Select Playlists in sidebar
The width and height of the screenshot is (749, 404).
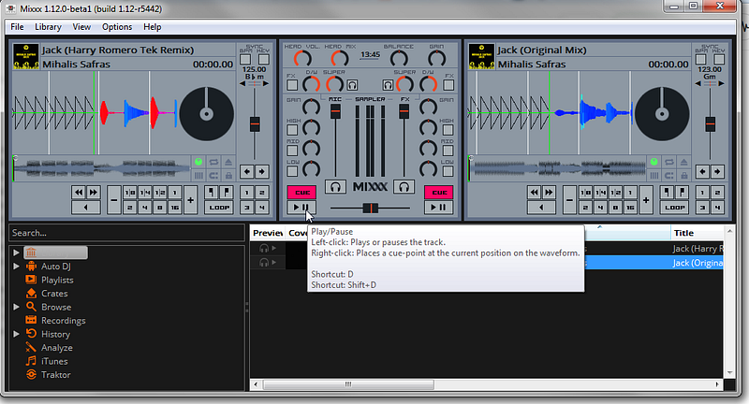coord(57,280)
